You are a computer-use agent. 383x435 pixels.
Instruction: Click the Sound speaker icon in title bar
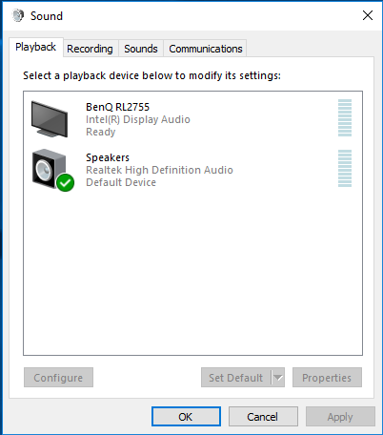18,15
